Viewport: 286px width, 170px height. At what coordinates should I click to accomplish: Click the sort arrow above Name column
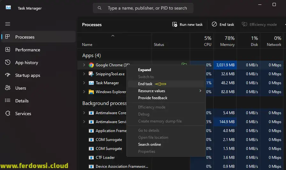(113, 36)
